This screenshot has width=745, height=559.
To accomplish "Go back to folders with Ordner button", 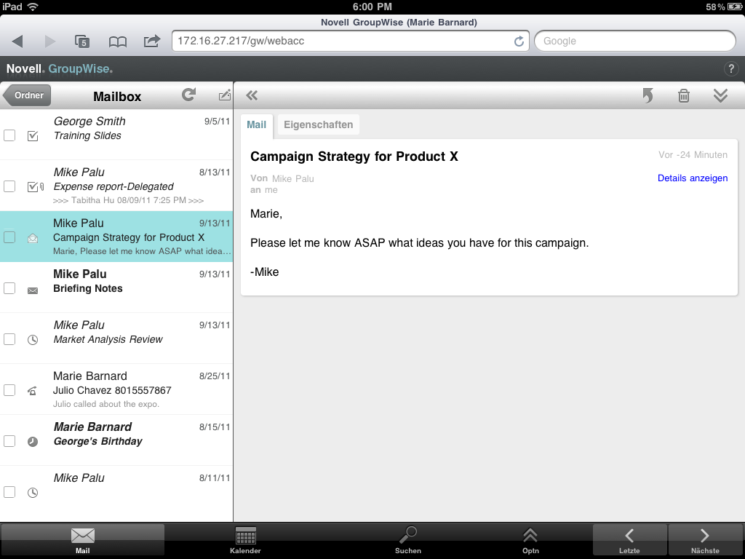I will click(27, 95).
